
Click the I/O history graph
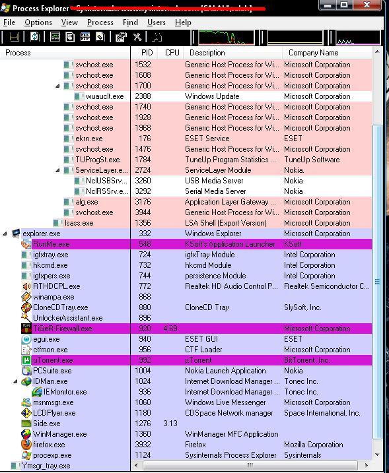coord(358,38)
